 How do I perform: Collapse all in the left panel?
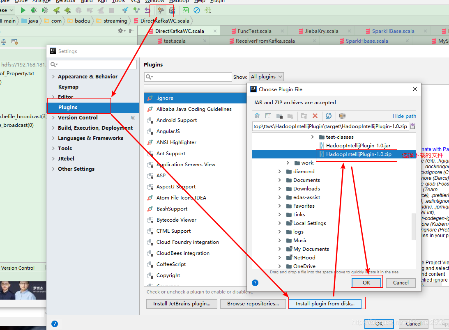click(x=4, y=42)
